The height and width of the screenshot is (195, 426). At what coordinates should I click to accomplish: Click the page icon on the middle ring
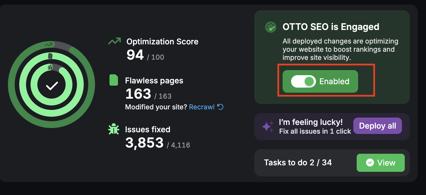(x=50, y=56)
